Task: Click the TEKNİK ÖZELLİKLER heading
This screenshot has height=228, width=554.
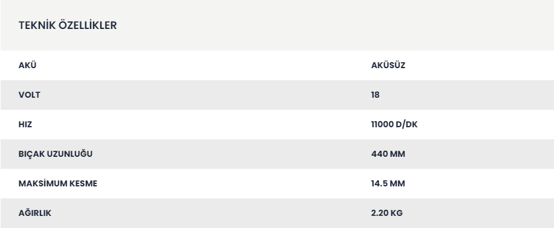Action: [x=68, y=25]
